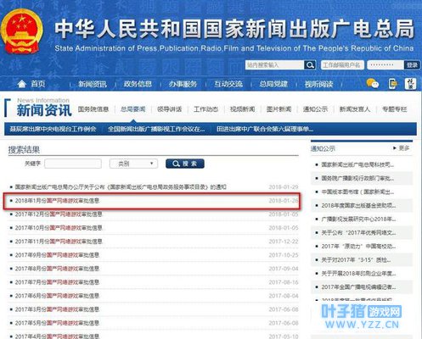Open the 政务信息 navigation menu
This screenshot has height=339, width=422.
[x=138, y=84]
